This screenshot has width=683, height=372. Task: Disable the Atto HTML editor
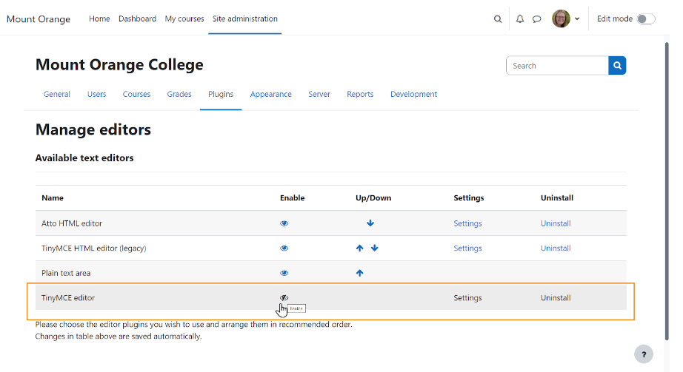click(284, 223)
